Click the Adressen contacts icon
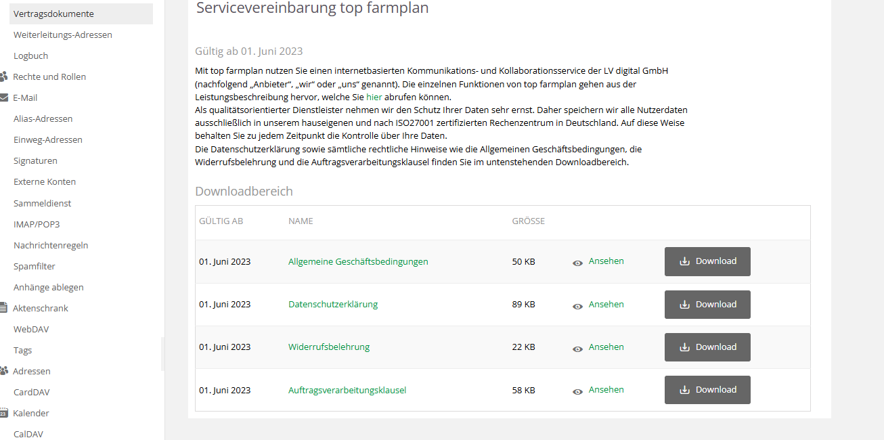The width and height of the screenshot is (884, 440). point(4,371)
